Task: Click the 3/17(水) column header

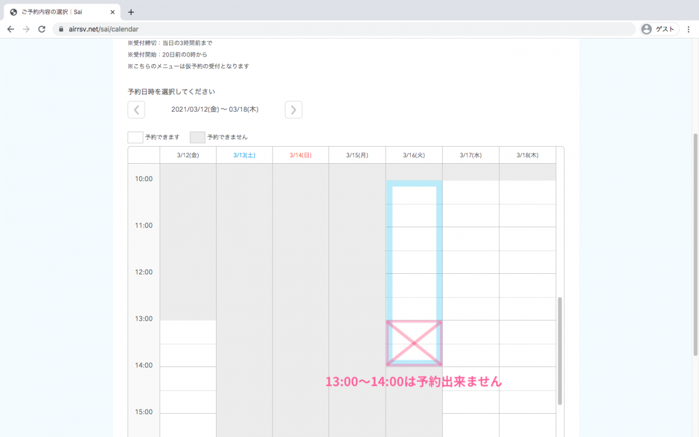Action: 470,156
